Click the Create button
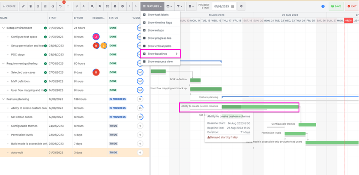Screen dimensions: 359x175 pyautogui.click(x=9, y=7)
